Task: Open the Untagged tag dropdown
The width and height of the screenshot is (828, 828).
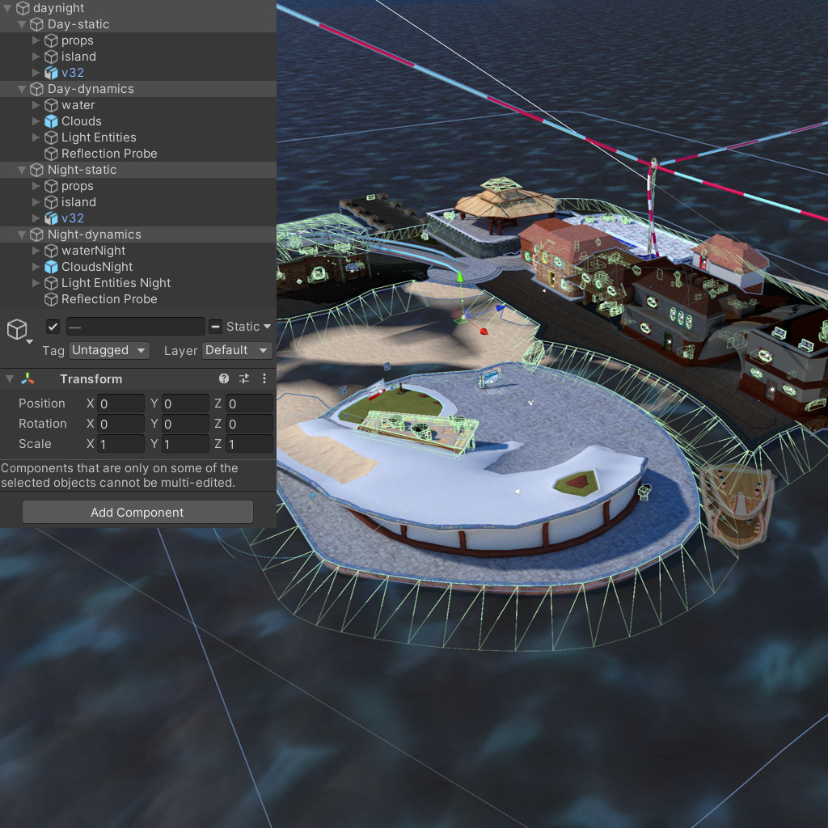Action: (109, 350)
